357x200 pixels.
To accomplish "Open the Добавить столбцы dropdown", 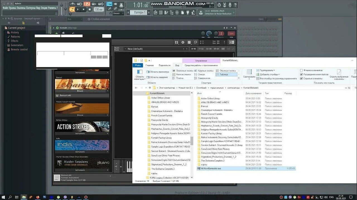I will pos(268,74).
